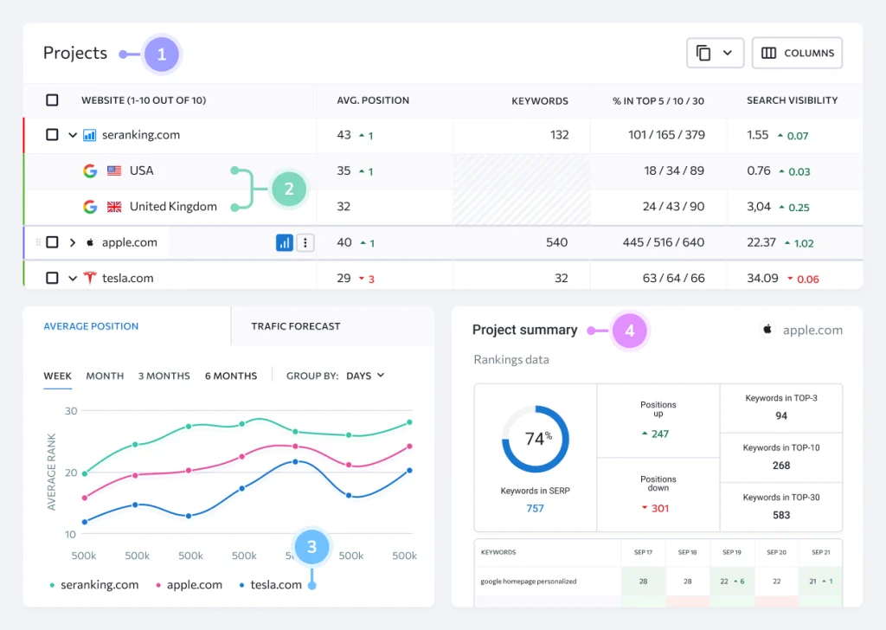Click the SEP 19 ranking cell 22
This screenshot has height=630, width=886.
(x=732, y=581)
